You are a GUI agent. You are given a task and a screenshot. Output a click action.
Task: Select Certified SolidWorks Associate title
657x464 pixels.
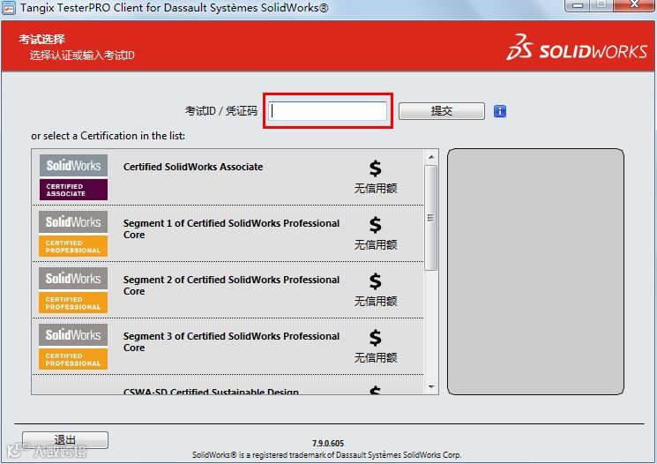tap(193, 167)
